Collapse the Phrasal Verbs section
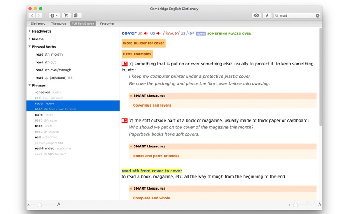 30,47
